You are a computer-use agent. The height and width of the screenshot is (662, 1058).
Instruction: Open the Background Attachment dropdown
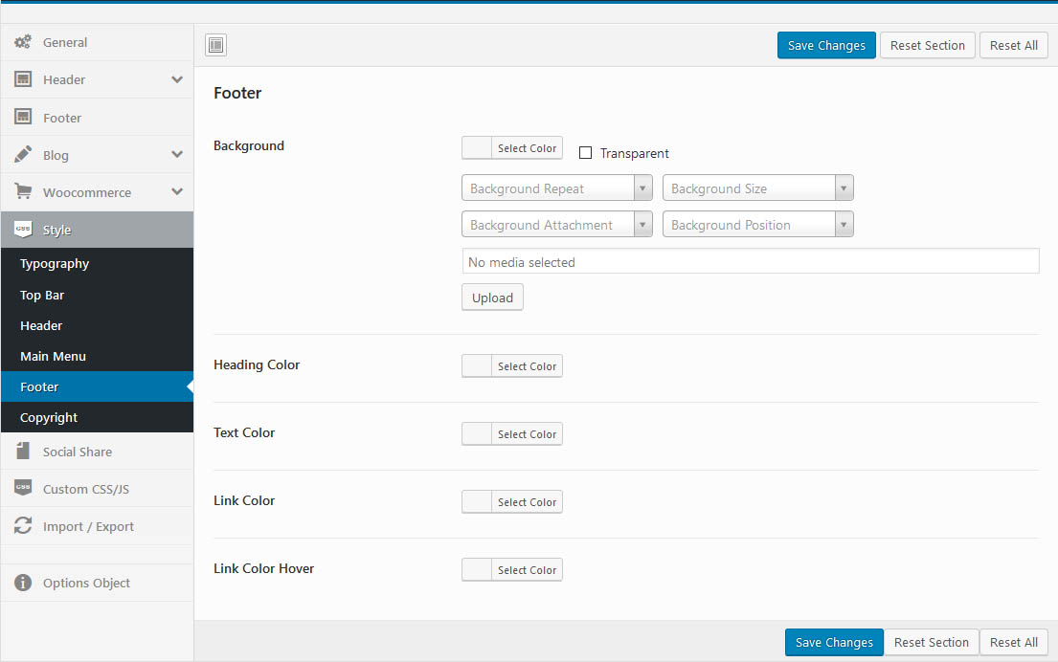[556, 225]
